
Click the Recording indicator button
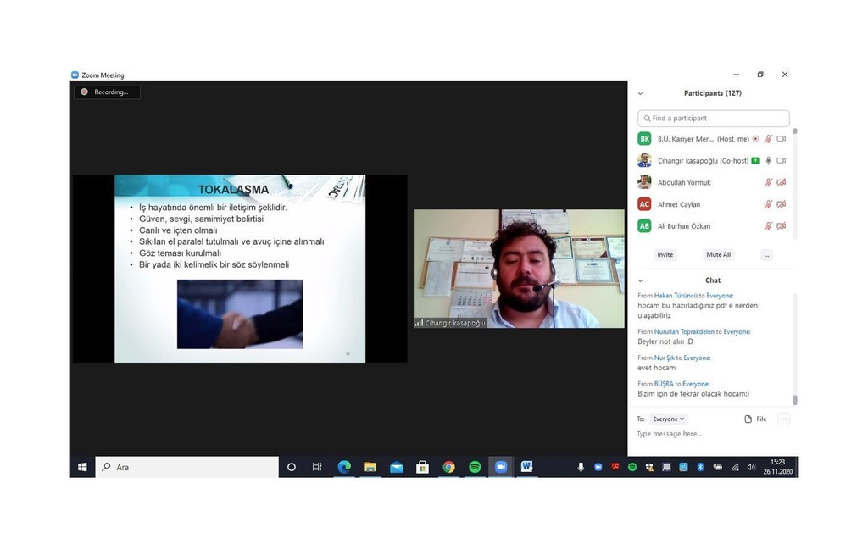[107, 92]
